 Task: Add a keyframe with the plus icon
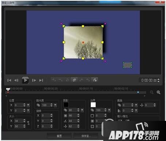point(54,80)
